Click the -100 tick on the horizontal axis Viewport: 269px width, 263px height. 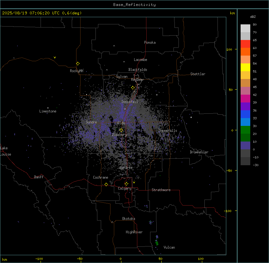[39, 259]
